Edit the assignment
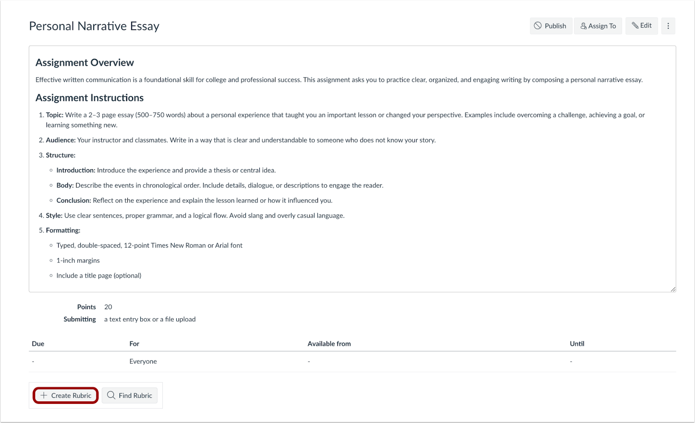Viewport: 695px width, 423px height. (x=642, y=26)
